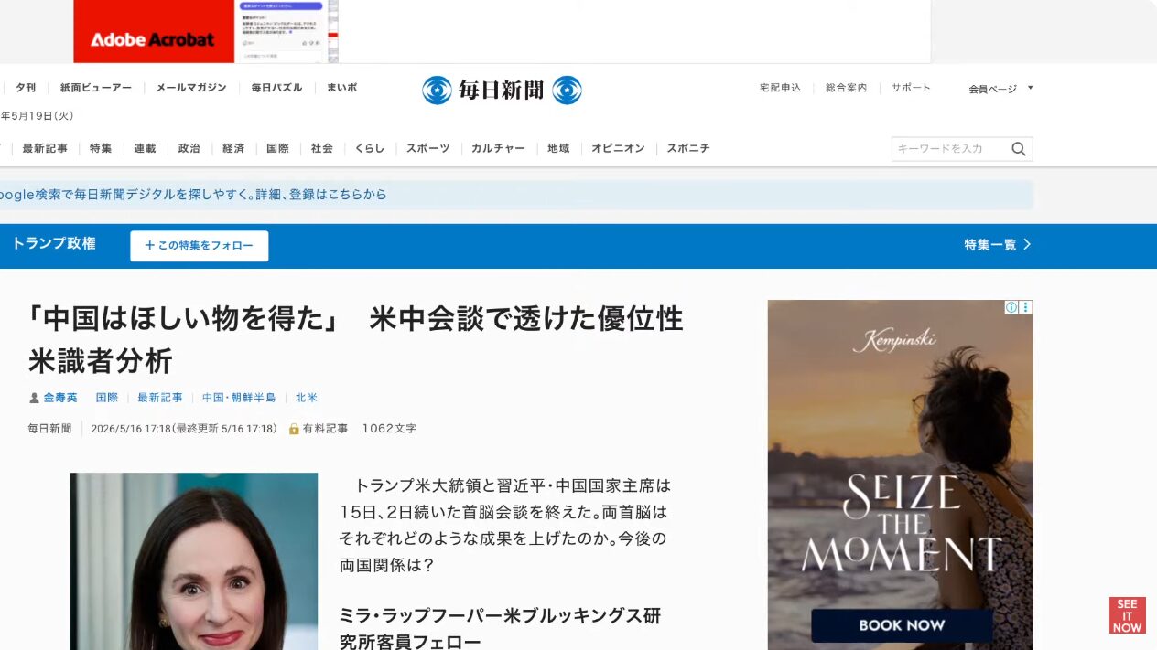Viewport: 1157px width, 650px height.
Task: Click the lock icon next to 有料記事
Action: coord(294,429)
